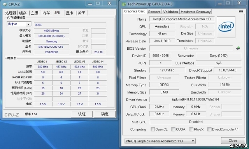Click the Release Date field Jan 3, 2010
This screenshot has width=249, height=149.
click(162, 41)
